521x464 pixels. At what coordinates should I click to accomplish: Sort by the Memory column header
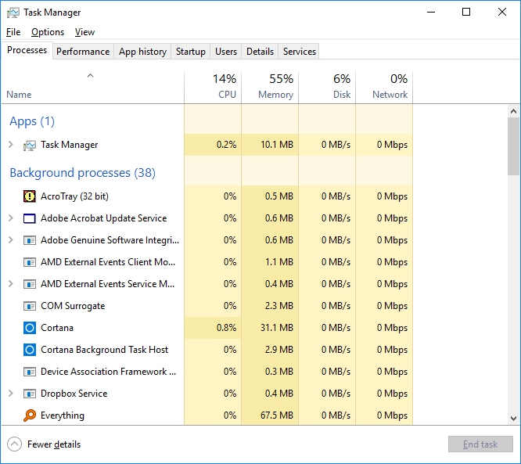tap(270, 87)
